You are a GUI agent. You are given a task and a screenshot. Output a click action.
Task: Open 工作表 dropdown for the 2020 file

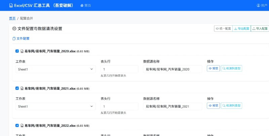pos(55,69)
